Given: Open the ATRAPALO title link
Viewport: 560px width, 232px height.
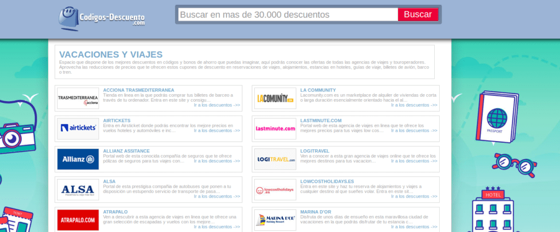Looking at the screenshot, I should pos(115,212).
